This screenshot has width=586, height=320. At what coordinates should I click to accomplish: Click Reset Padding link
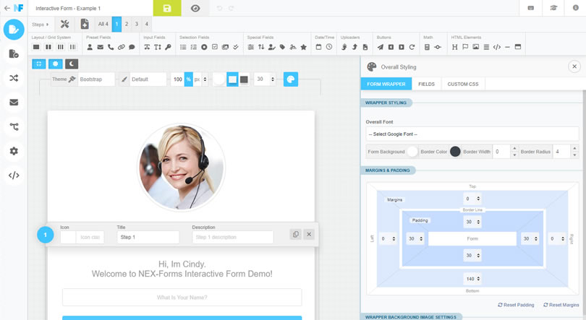(x=516, y=305)
